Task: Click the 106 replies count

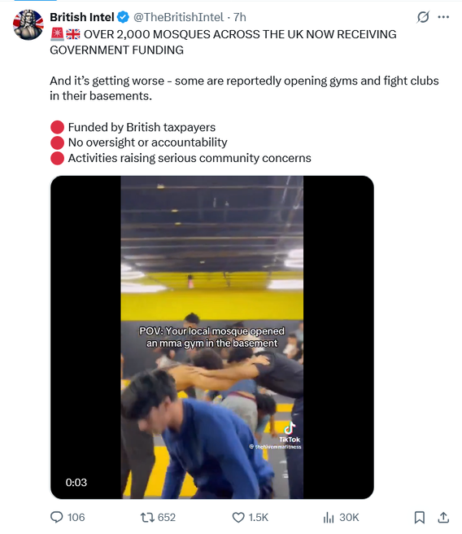Action: tap(76, 518)
